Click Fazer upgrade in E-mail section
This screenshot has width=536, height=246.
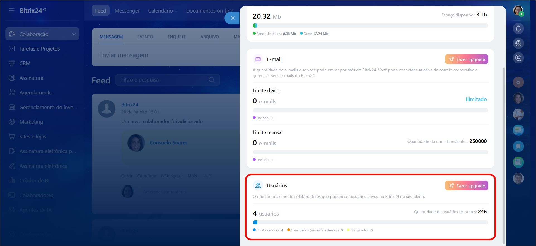click(x=466, y=59)
